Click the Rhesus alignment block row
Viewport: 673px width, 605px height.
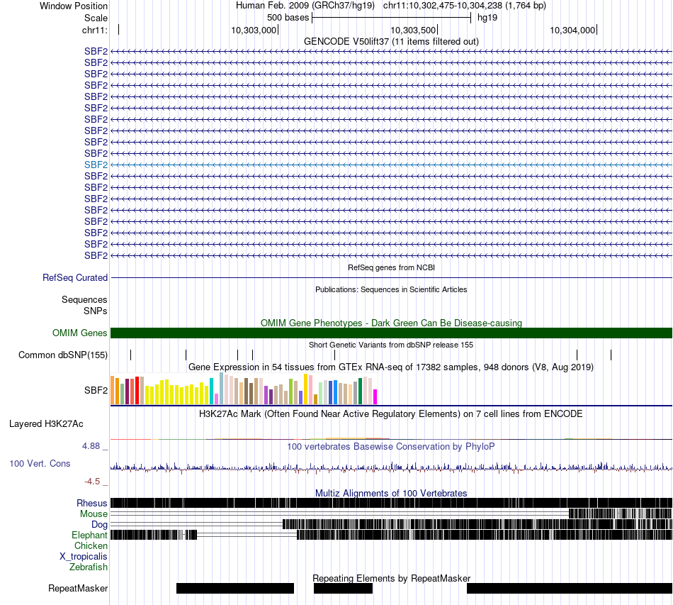coord(391,503)
